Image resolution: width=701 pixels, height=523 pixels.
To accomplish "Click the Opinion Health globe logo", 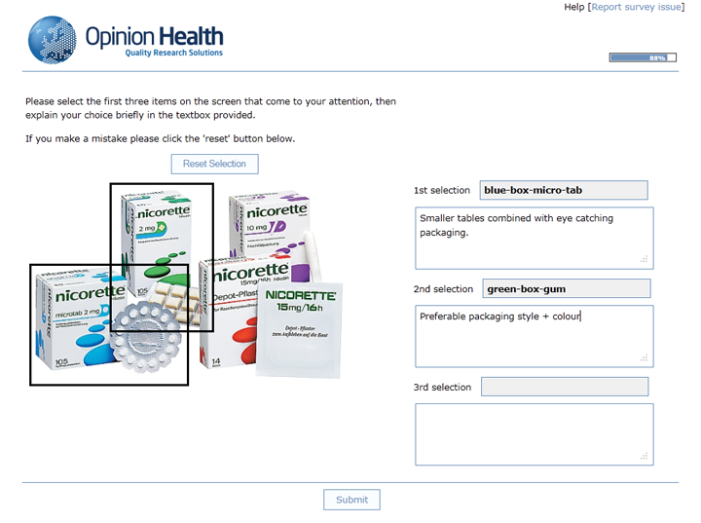I will tap(52, 40).
